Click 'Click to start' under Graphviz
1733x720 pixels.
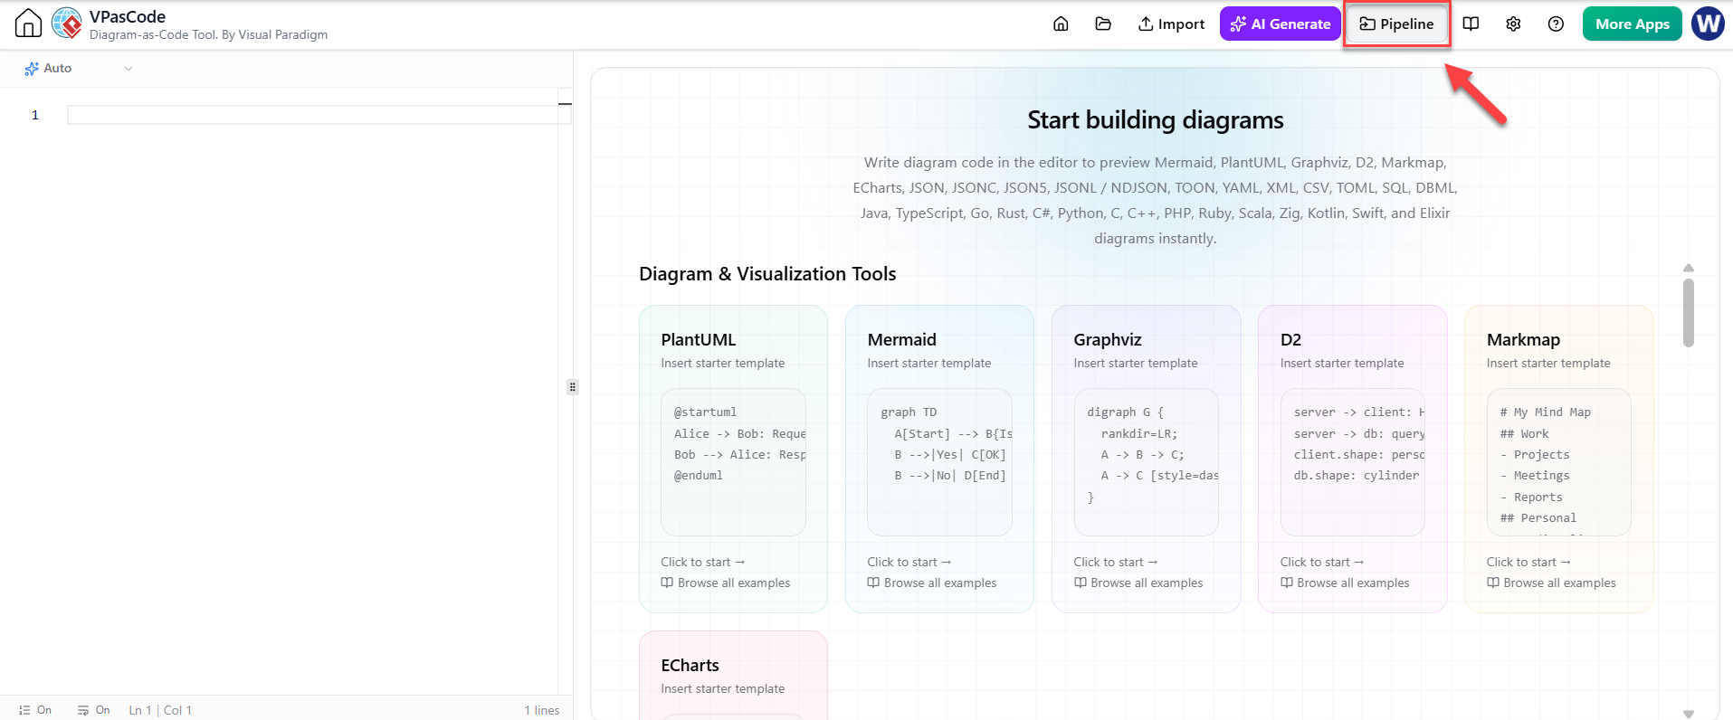pyautogui.click(x=1116, y=562)
